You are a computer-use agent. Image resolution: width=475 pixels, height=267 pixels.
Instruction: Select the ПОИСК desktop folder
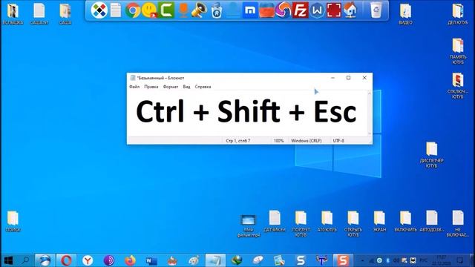[x=13, y=221]
